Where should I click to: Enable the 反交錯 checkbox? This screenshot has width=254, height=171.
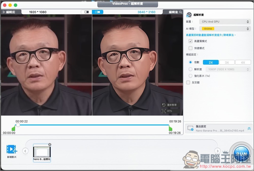click(x=188, y=82)
